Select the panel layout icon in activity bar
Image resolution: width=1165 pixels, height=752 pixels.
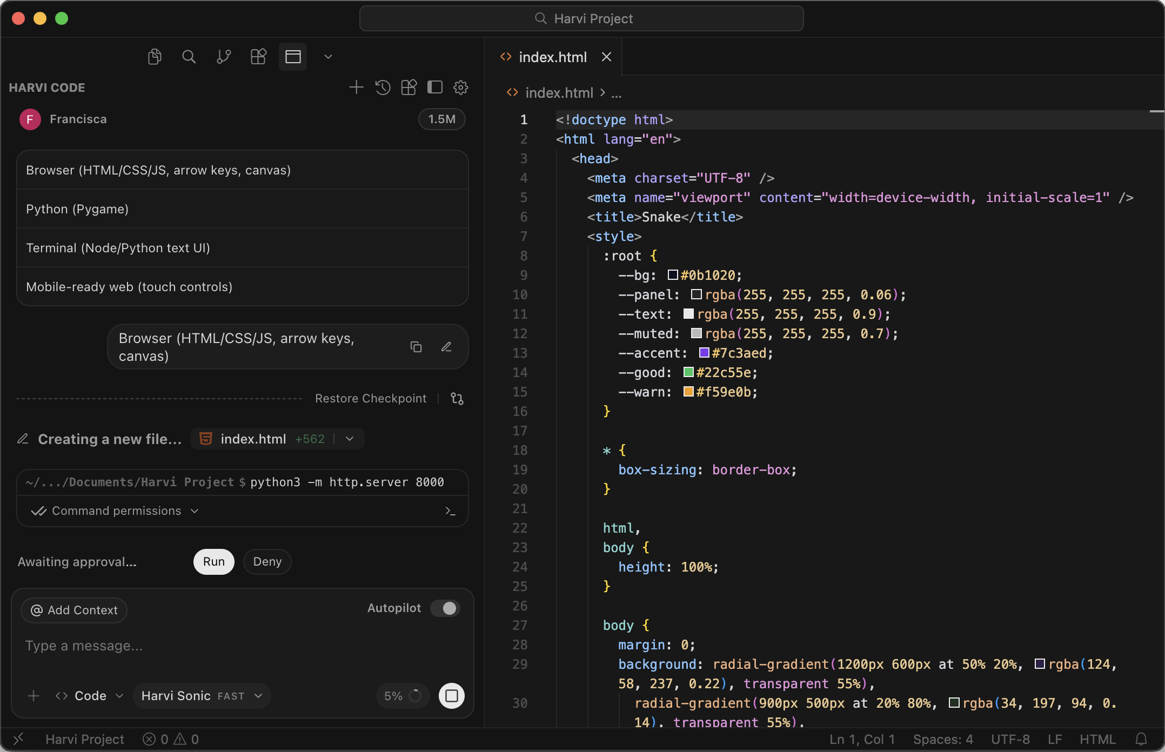pos(293,57)
